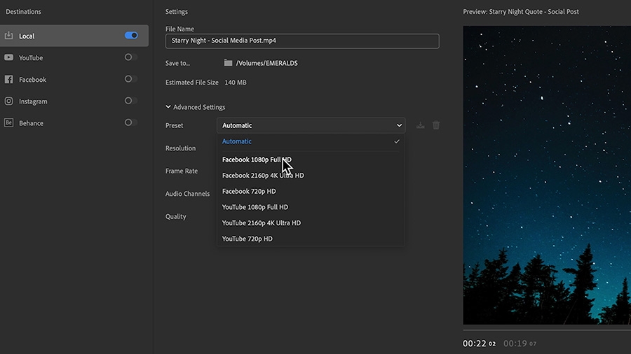Viewport: 631px width, 354px height.
Task: Enable the Instagram destination toggle
Action: pyautogui.click(x=131, y=101)
